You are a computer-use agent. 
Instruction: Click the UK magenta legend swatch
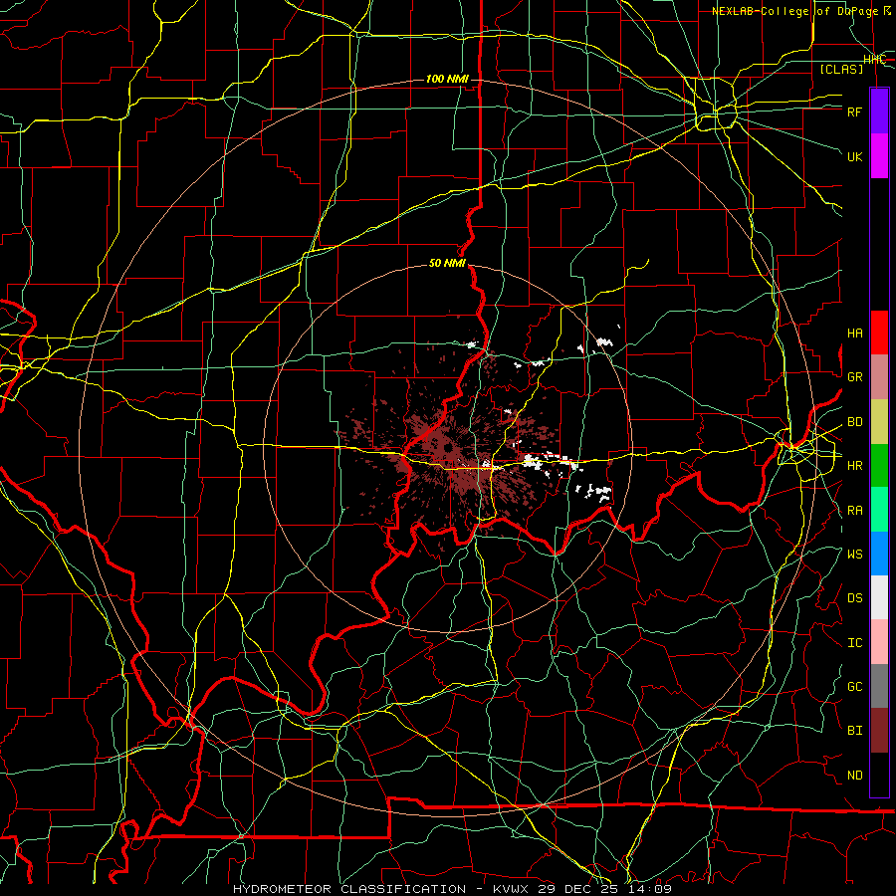pos(879,156)
